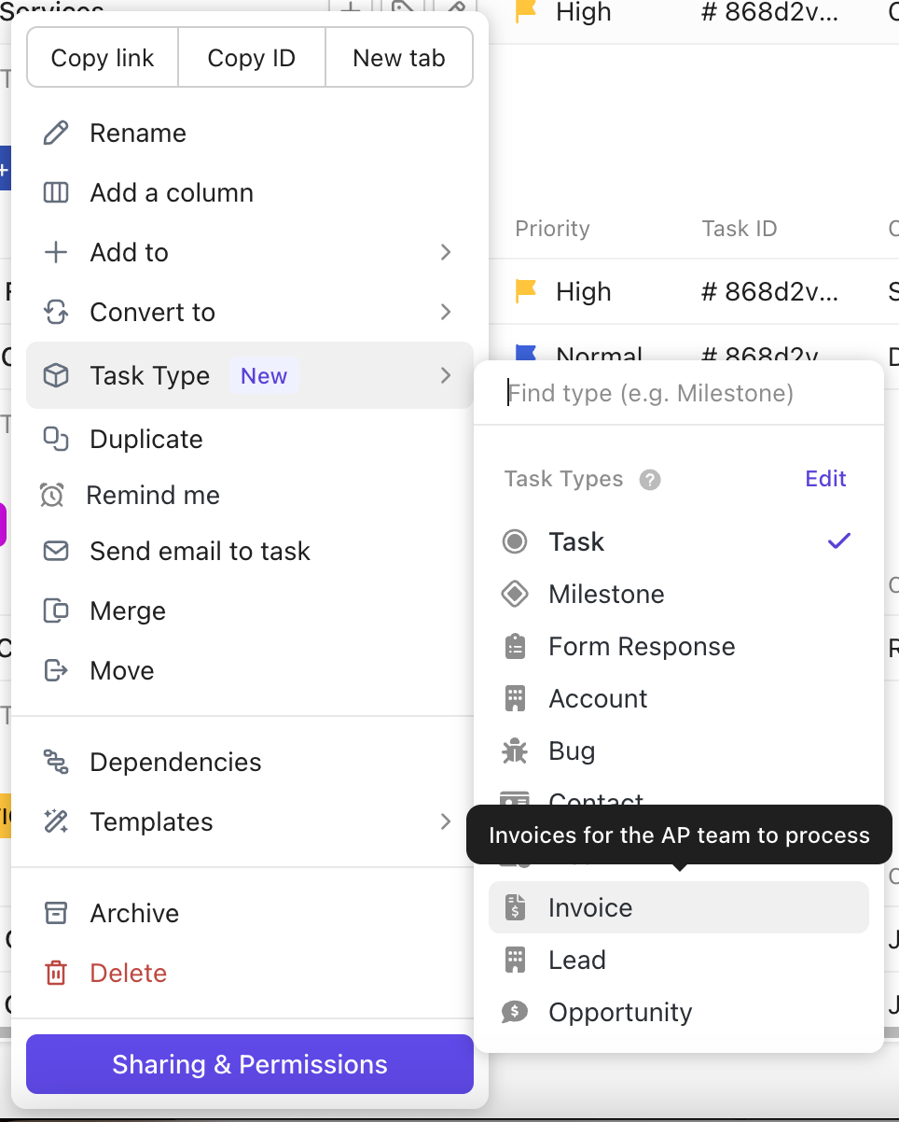Screen dimensions: 899x1122
Task: Choose the Milestone task type
Action: click(x=606, y=594)
